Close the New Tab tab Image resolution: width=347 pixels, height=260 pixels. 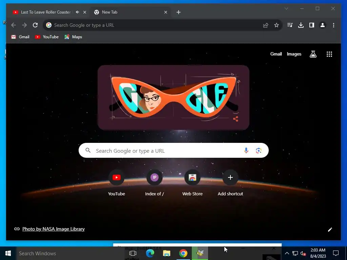[165, 12]
